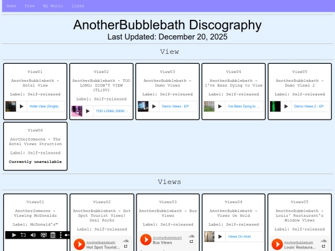
Task: Click the Hot Spot Tourist... track title
Action: [x=103, y=247]
